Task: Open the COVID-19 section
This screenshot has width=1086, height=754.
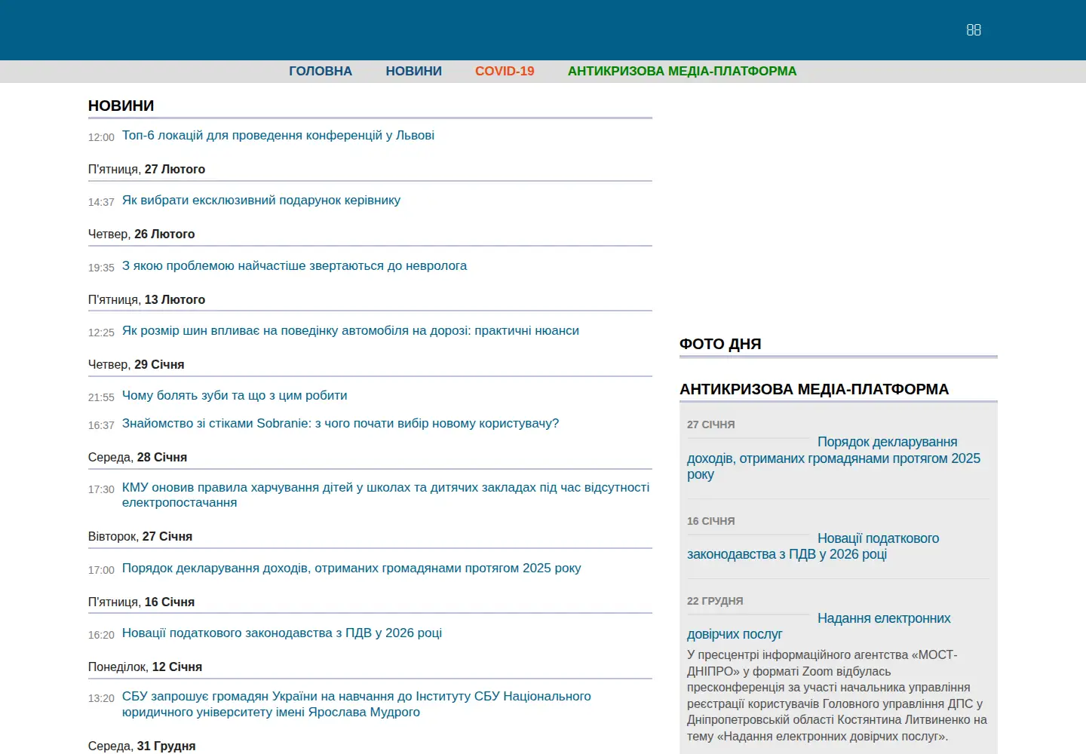Action: click(x=505, y=71)
